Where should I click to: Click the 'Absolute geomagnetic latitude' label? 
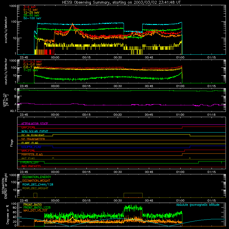pyautogui.click(x=198, y=205)
